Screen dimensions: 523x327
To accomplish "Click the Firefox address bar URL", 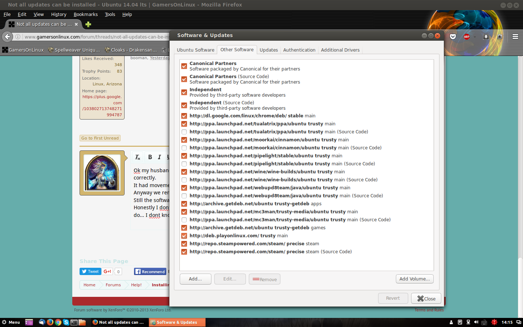I will [x=97, y=37].
